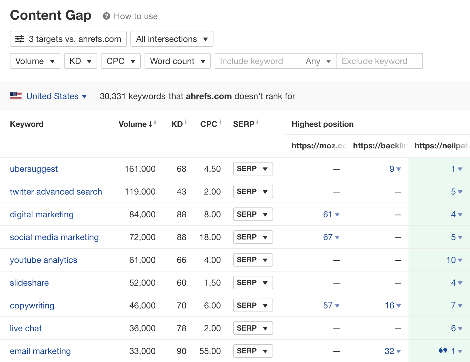Focus the Exclude keyword input field
This screenshot has width=470, height=362.
tap(379, 61)
